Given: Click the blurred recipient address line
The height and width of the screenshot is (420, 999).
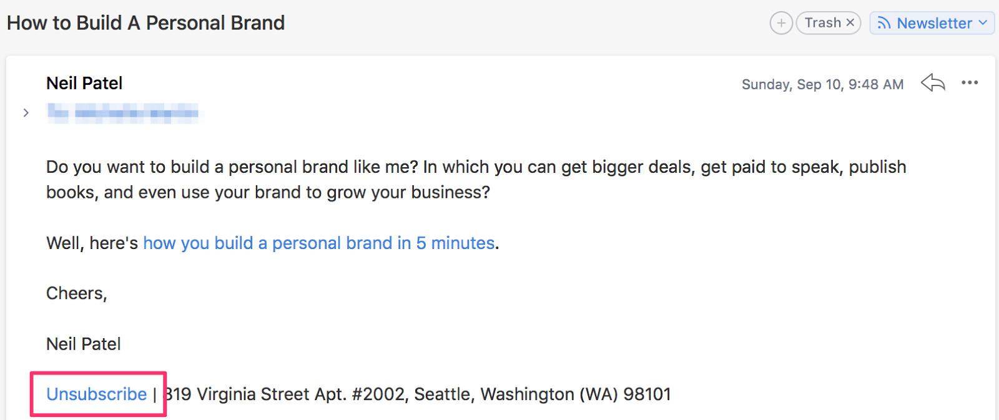Looking at the screenshot, I should (123, 113).
